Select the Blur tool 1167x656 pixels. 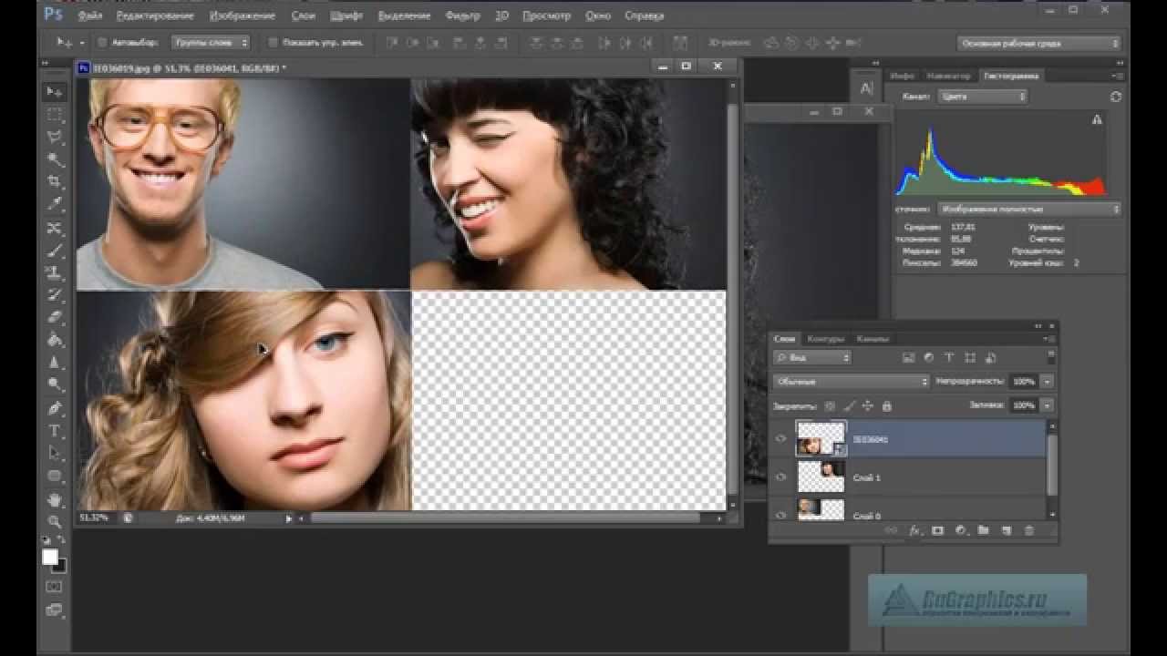(55, 363)
